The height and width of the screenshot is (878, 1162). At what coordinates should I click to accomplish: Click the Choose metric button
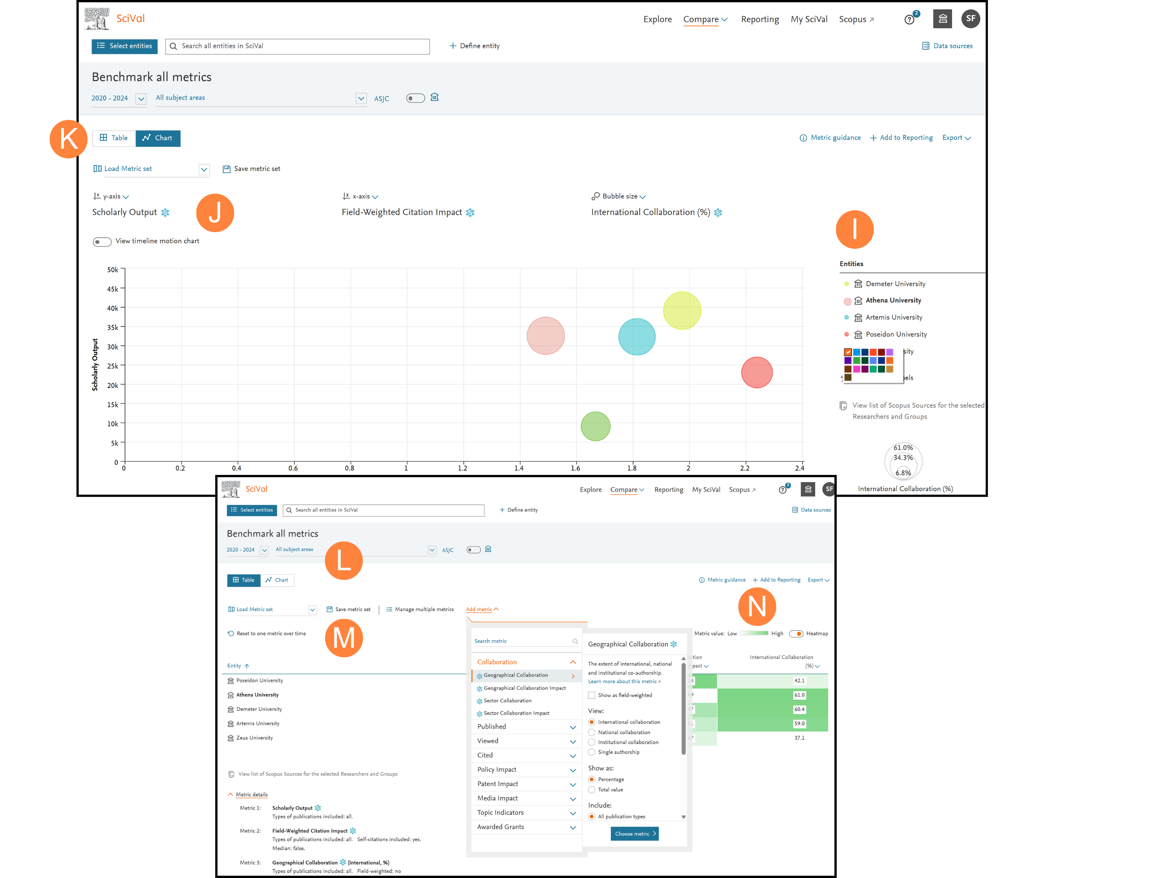(x=635, y=834)
